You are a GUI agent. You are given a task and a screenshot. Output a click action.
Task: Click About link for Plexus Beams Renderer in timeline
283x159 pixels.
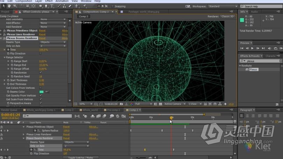point(93,138)
